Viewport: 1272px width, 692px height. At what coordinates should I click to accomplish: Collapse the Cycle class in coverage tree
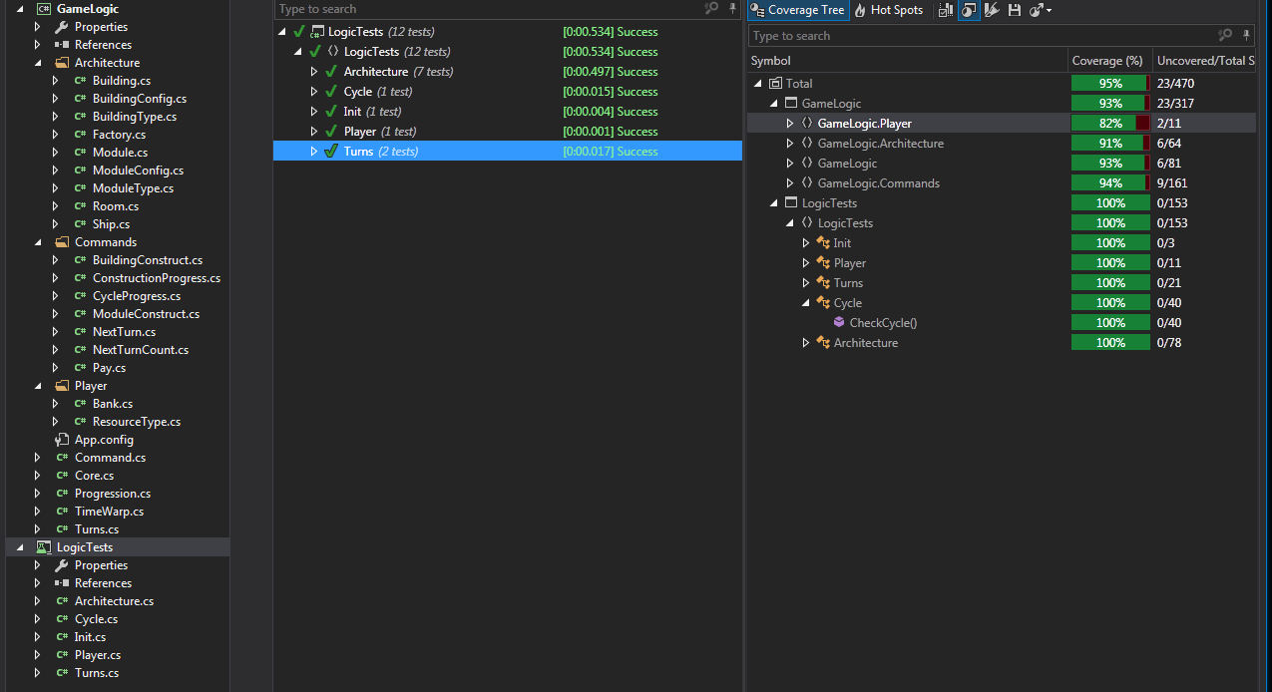(805, 303)
